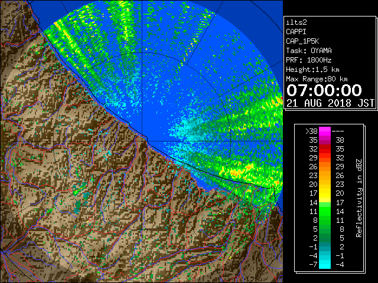
Task: Click the yellow 17 dBZ legend swatch
Action: point(325,193)
